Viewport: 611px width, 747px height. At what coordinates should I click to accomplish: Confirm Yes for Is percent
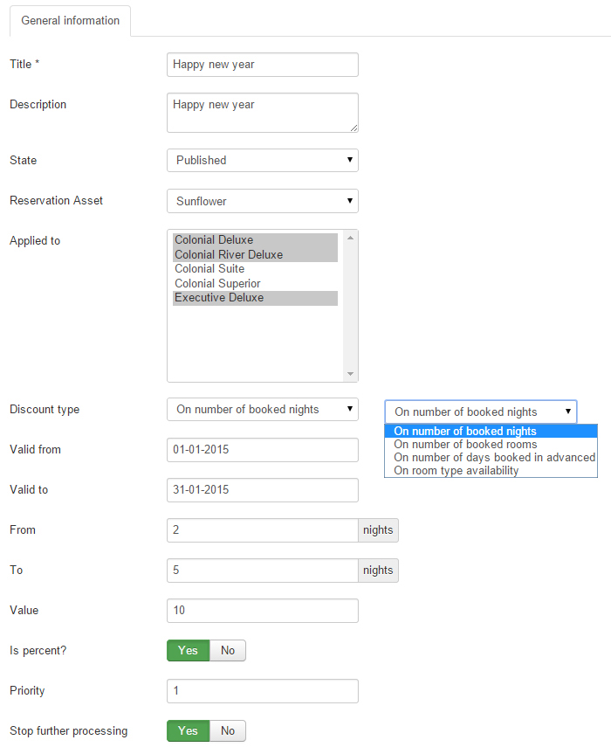click(188, 650)
